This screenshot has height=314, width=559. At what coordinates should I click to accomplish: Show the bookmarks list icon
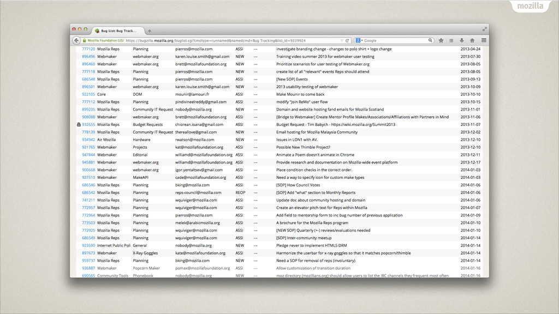pos(451,40)
